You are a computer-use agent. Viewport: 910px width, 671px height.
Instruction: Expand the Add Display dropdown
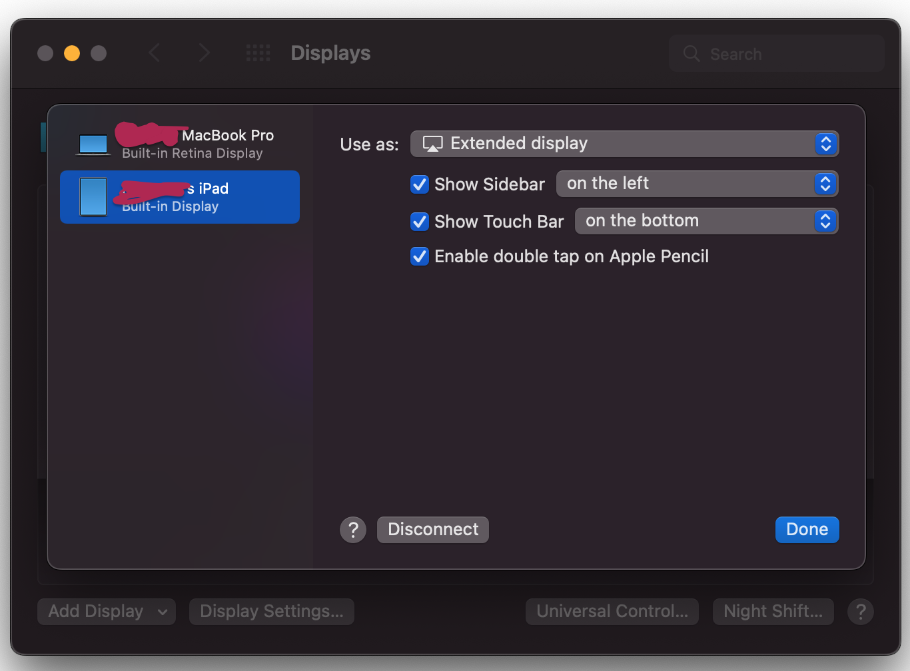tap(107, 611)
